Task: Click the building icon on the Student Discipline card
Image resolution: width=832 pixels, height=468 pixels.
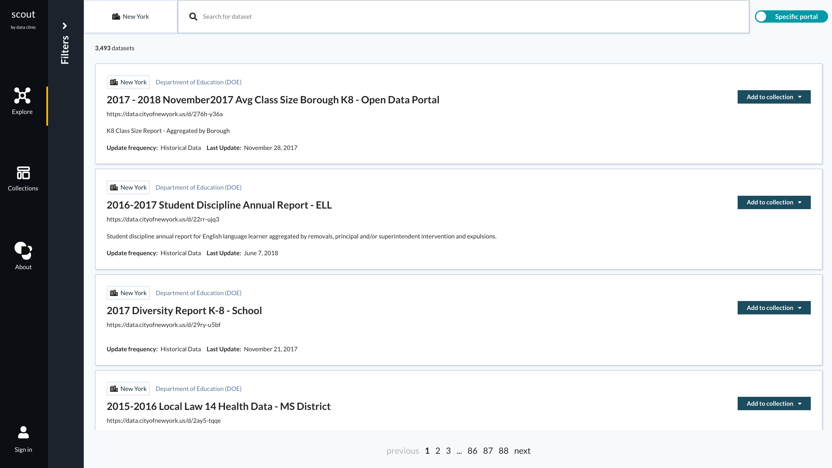Action: (x=113, y=187)
